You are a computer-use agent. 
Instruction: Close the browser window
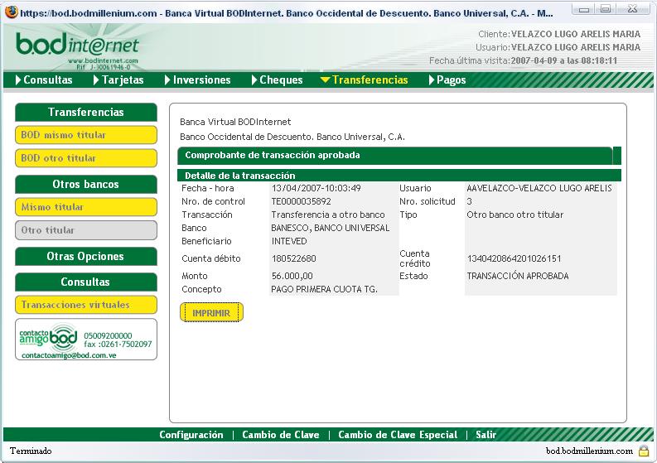632,9
